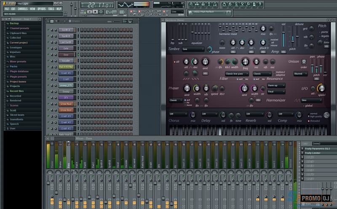Expand the Backup folder in browser
The height and width of the screenshot is (209, 337).
pos(14,24)
